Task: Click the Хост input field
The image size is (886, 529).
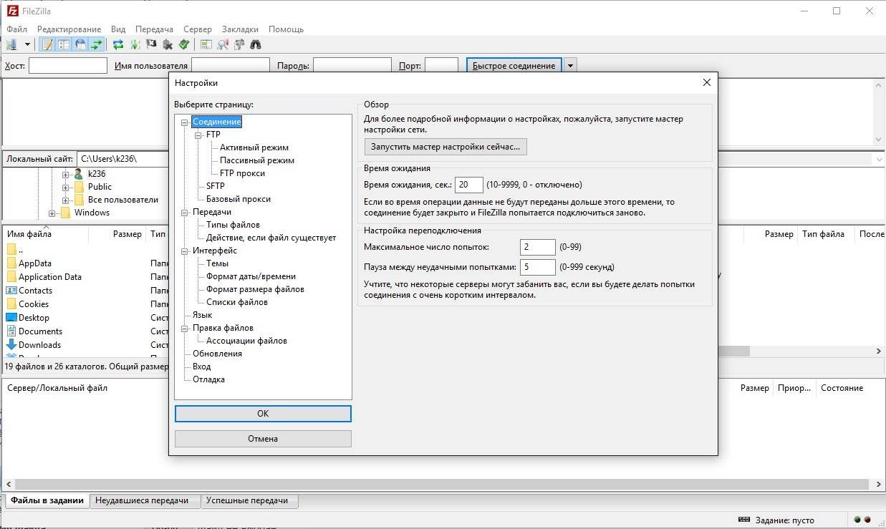Action: point(68,66)
